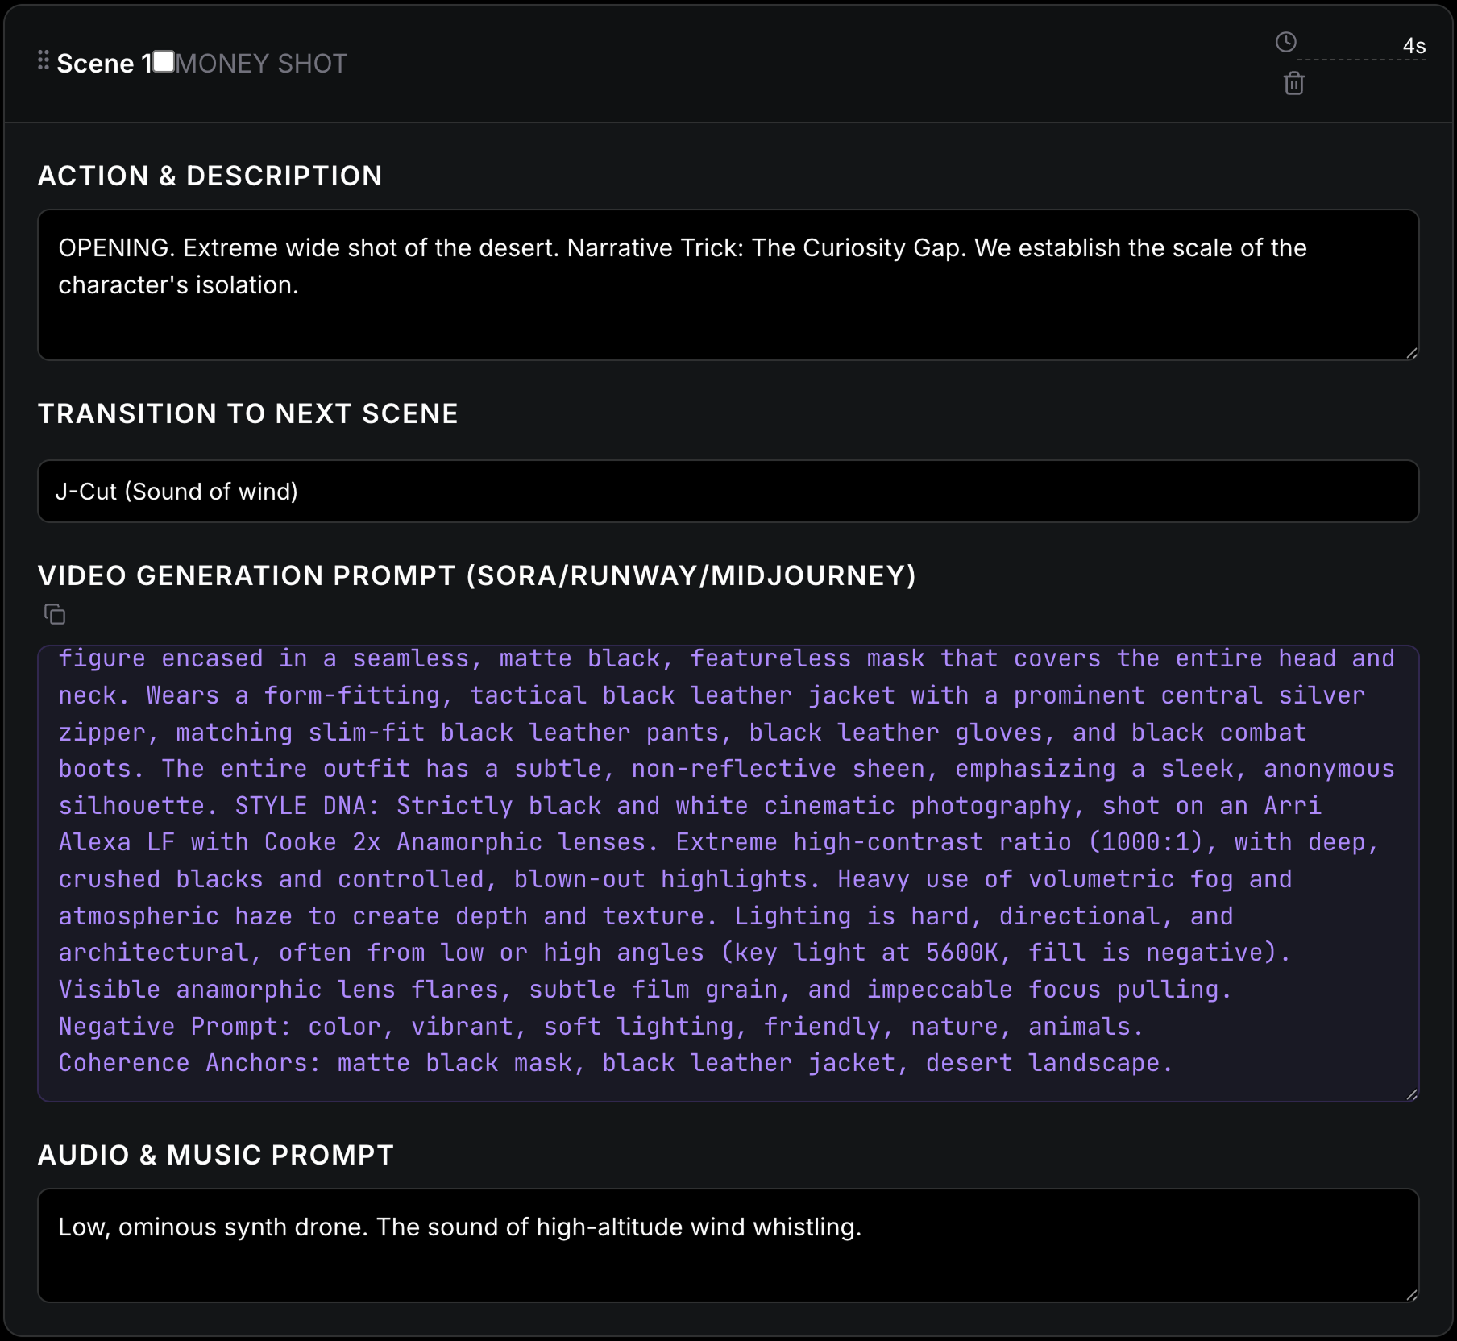The image size is (1457, 1341).
Task: Click the resize grip of the video prompt box
Action: [x=1412, y=1094]
